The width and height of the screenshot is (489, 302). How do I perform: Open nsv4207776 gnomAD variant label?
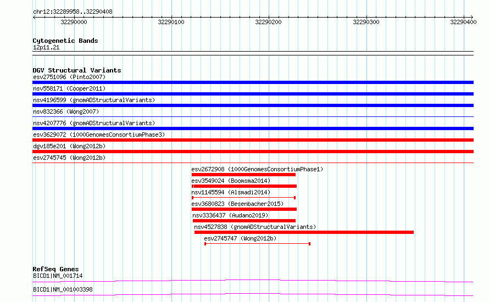point(94,123)
